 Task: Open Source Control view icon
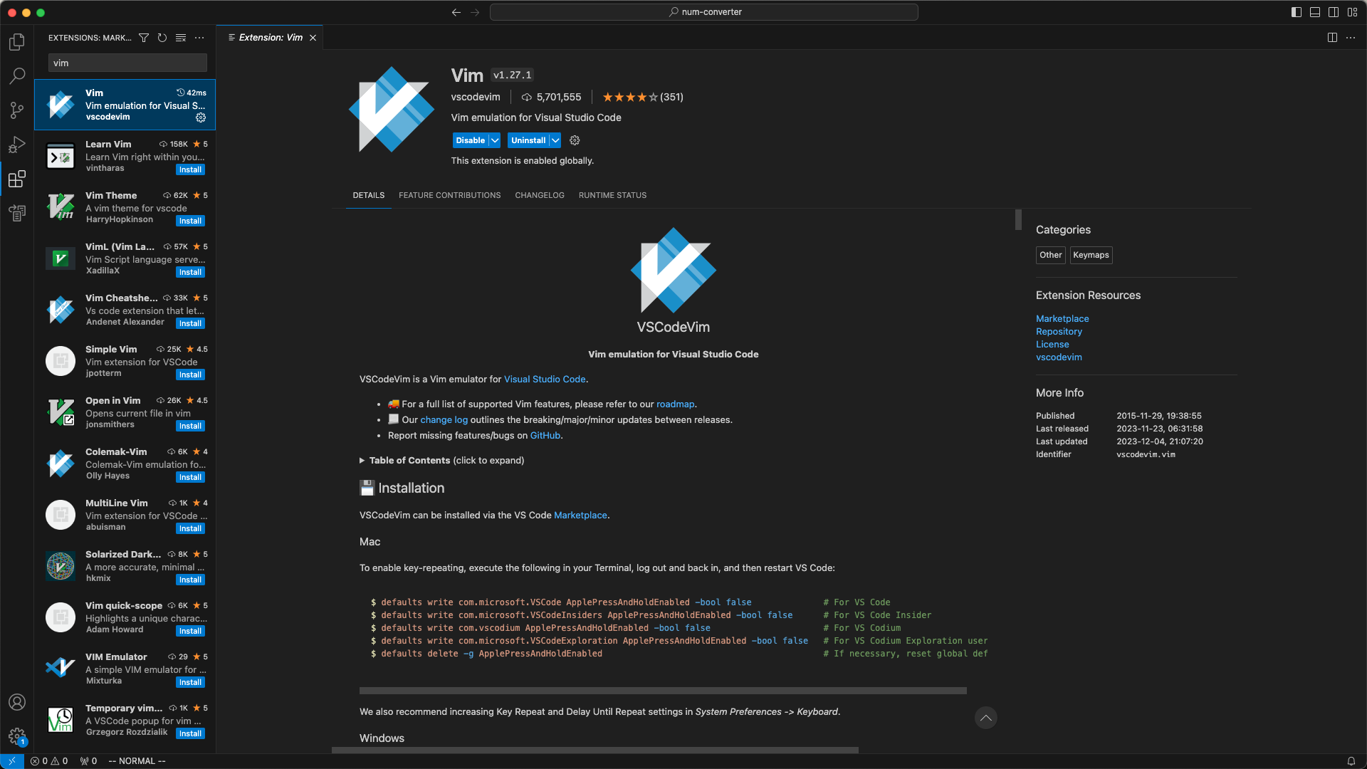[x=17, y=110]
